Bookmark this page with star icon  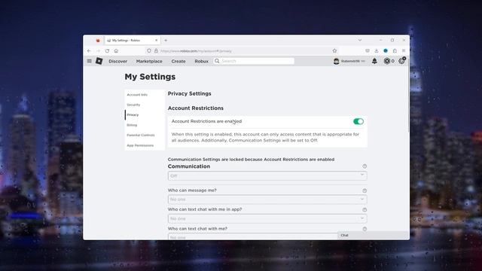pos(334,51)
